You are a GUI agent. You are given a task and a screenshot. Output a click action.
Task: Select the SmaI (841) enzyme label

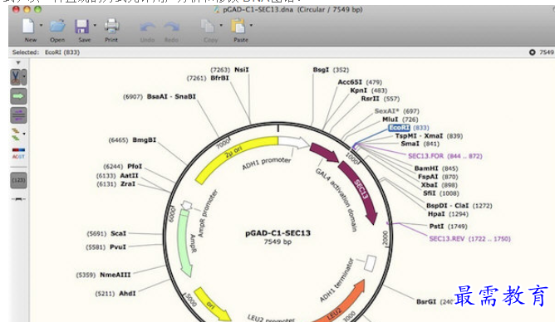coord(420,144)
